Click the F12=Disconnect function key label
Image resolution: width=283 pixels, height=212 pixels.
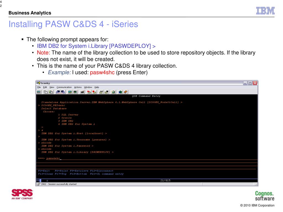(x=102, y=171)
